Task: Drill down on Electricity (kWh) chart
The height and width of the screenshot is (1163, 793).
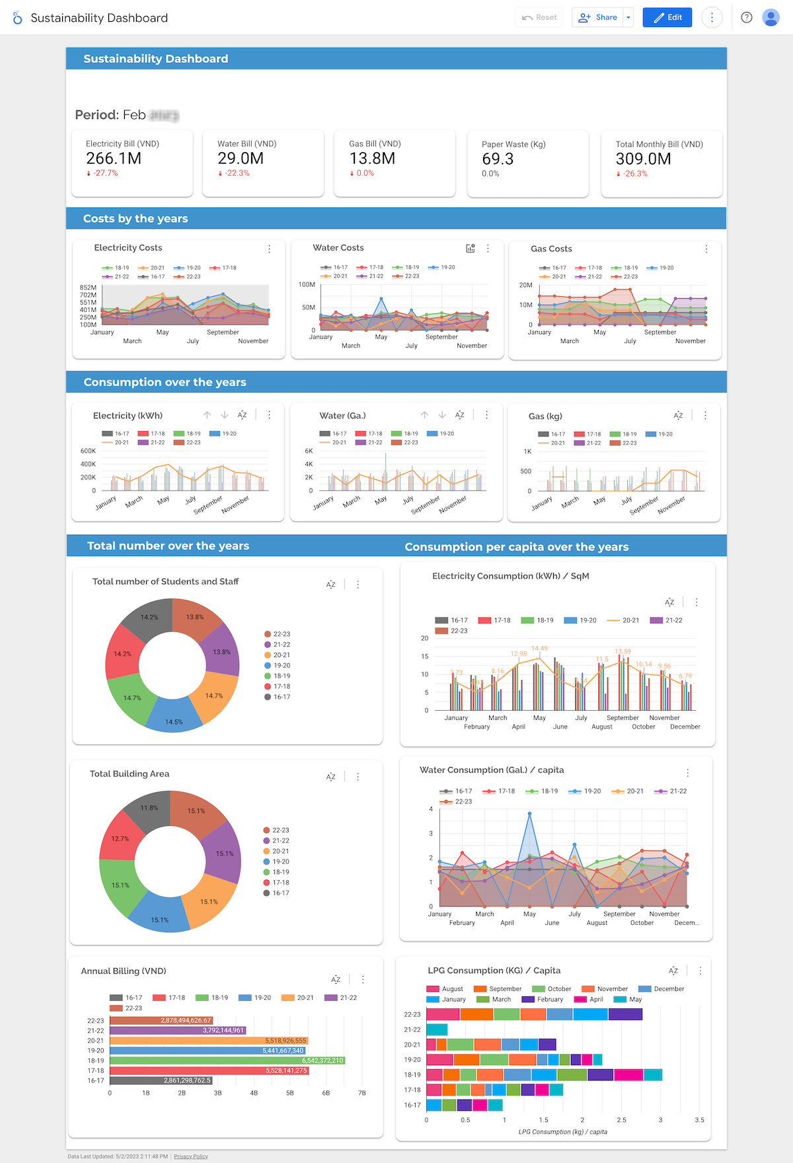Action: point(225,415)
